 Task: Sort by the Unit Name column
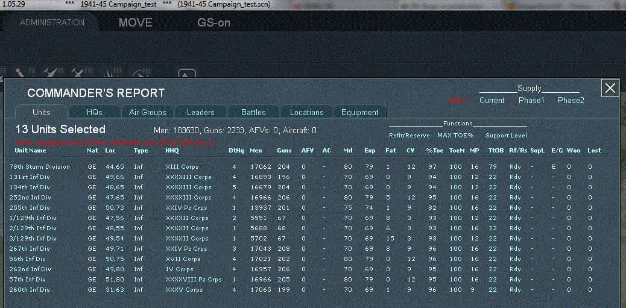point(30,151)
